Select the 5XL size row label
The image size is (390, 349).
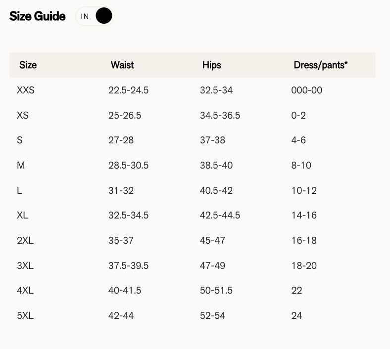click(x=25, y=316)
